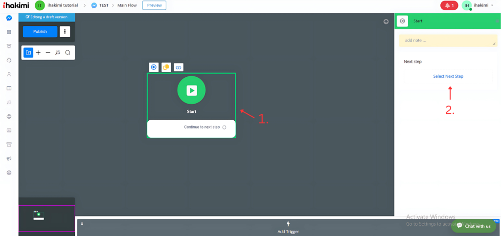Click the yellow duplicate step icon
The height and width of the screenshot is (236, 501).
[166, 67]
